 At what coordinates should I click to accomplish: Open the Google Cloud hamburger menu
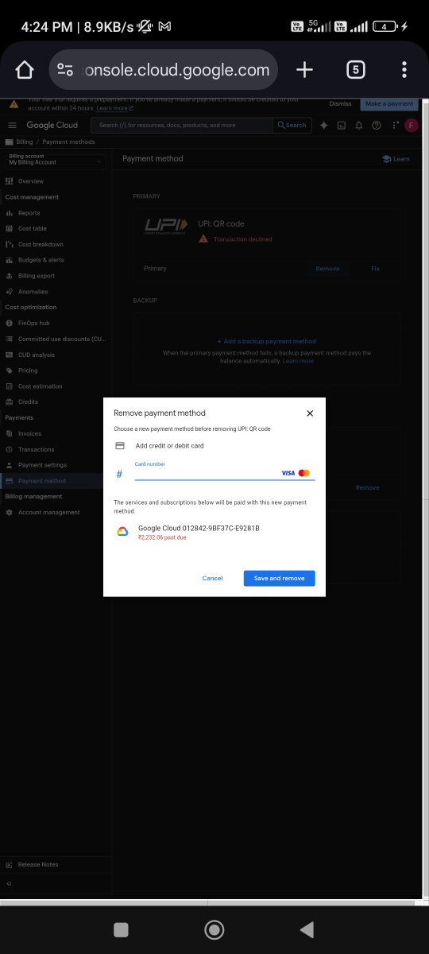click(x=12, y=125)
